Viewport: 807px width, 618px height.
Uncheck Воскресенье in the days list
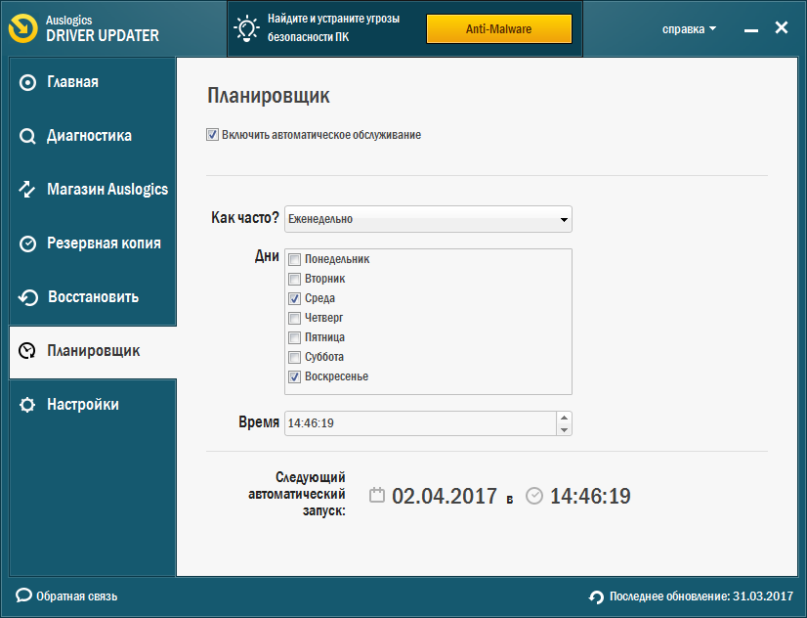pos(294,375)
